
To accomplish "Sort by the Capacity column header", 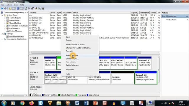I will (x=135, y=13).
